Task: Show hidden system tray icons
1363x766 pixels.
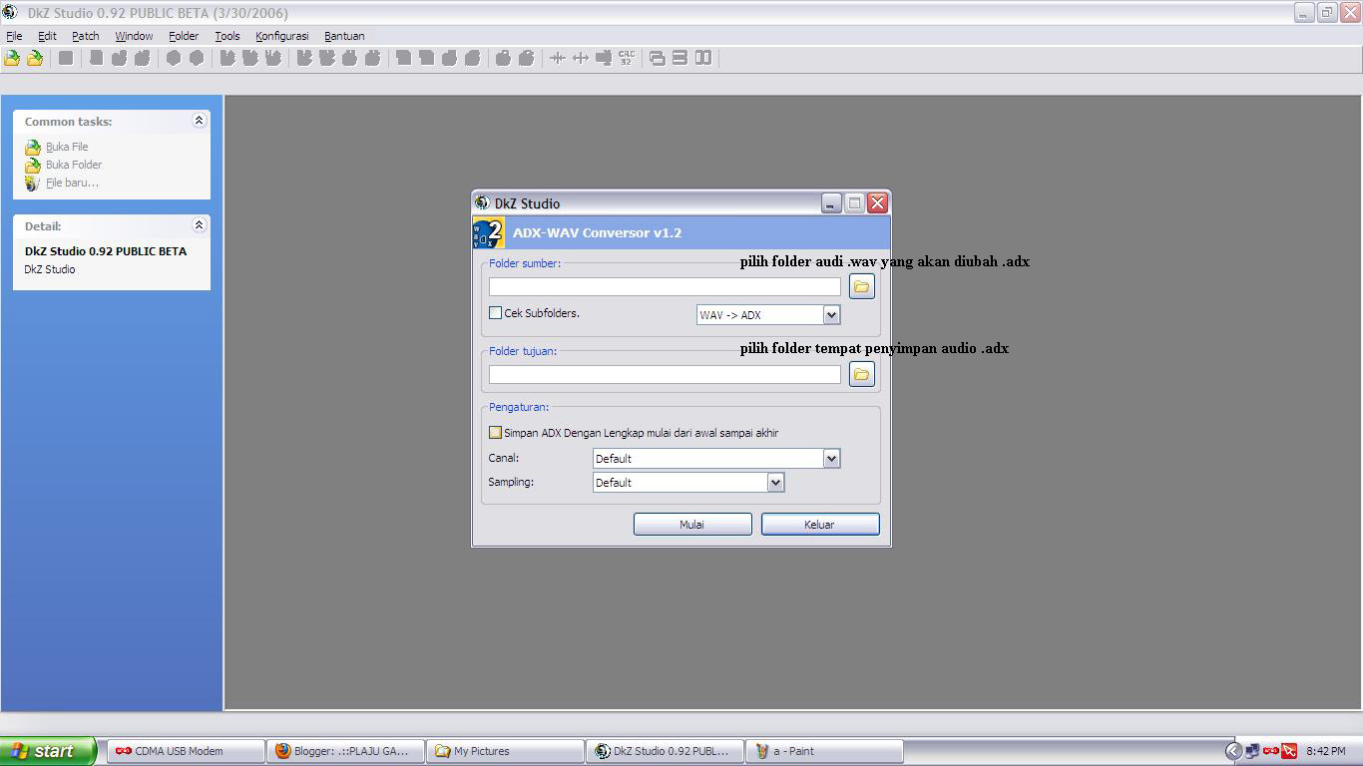Action: click(x=1233, y=751)
